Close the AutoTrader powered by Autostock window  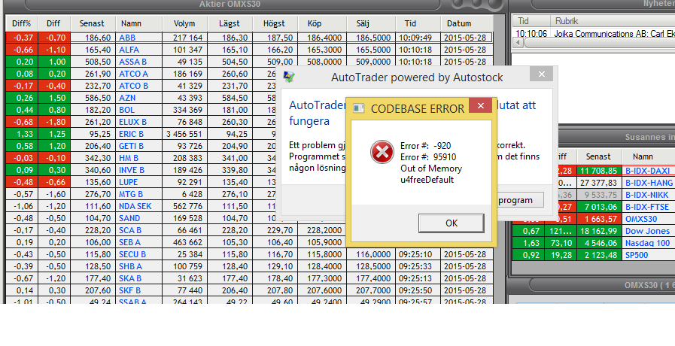tap(540, 76)
